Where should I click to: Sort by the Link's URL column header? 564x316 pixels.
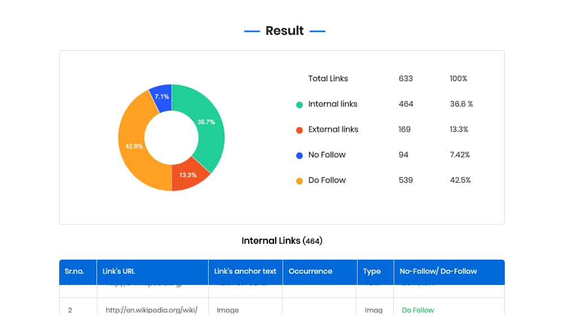pyautogui.click(x=118, y=271)
